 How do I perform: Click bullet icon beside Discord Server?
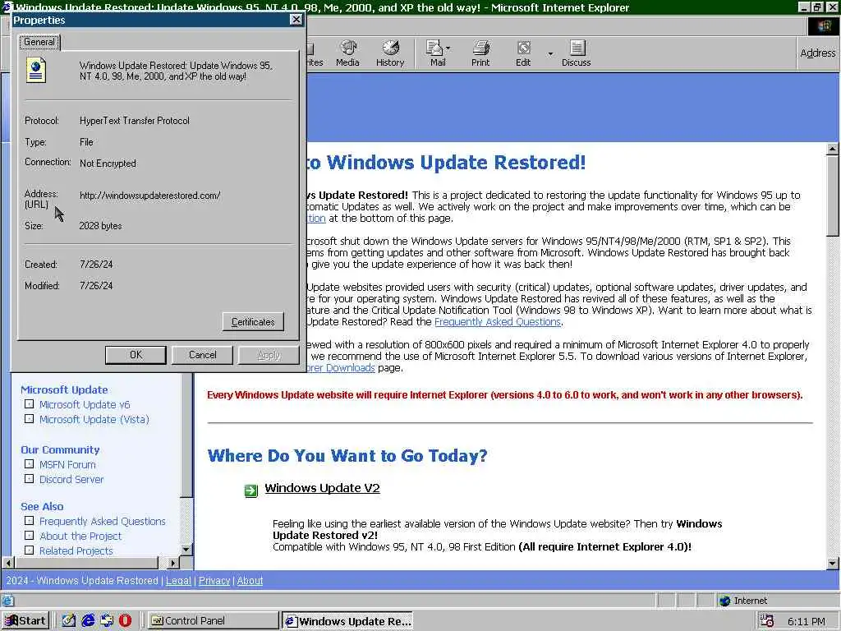pyautogui.click(x=29, y=479)
